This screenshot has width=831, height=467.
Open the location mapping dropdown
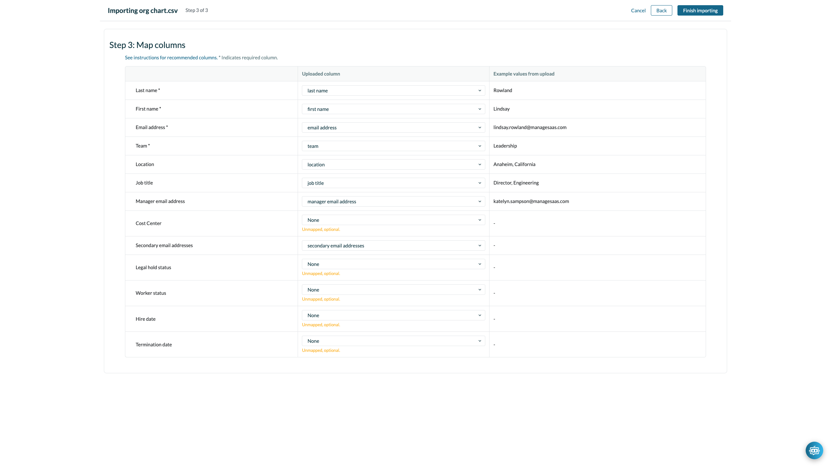tap(393, 164)
